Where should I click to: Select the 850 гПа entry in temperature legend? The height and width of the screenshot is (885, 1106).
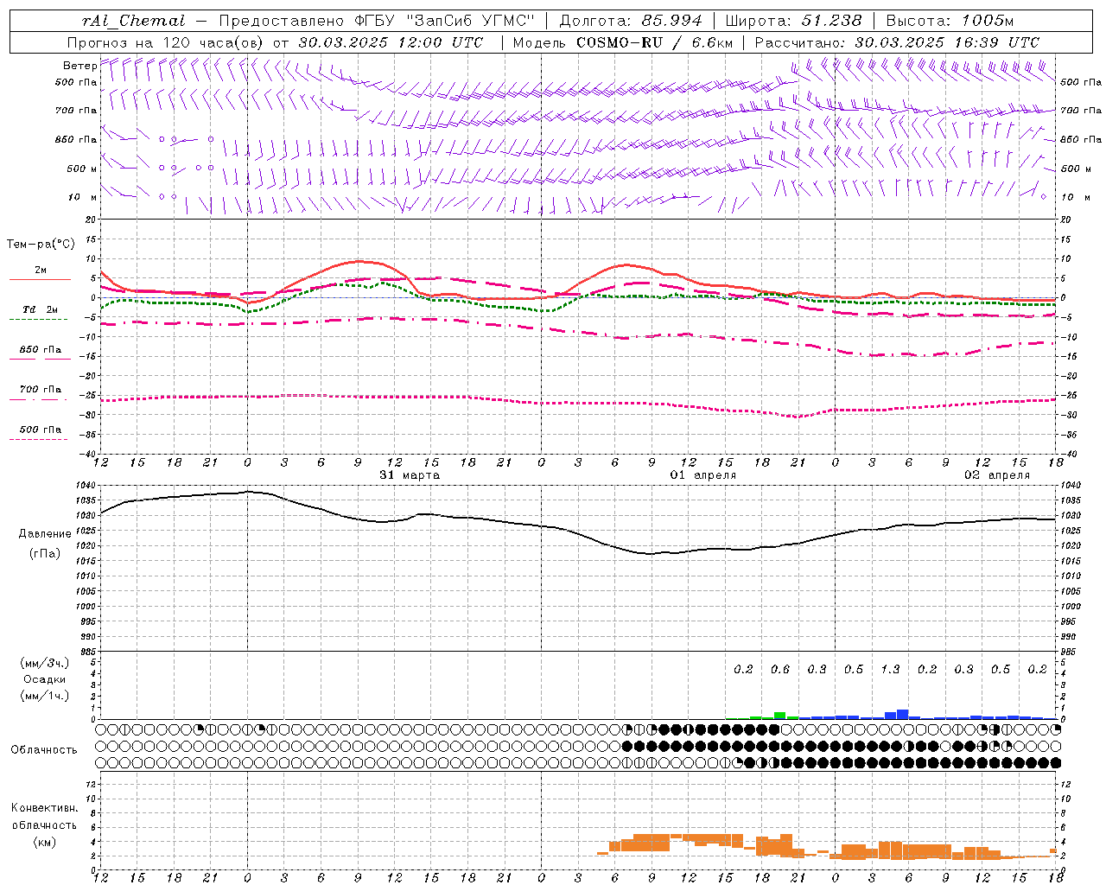40,350
